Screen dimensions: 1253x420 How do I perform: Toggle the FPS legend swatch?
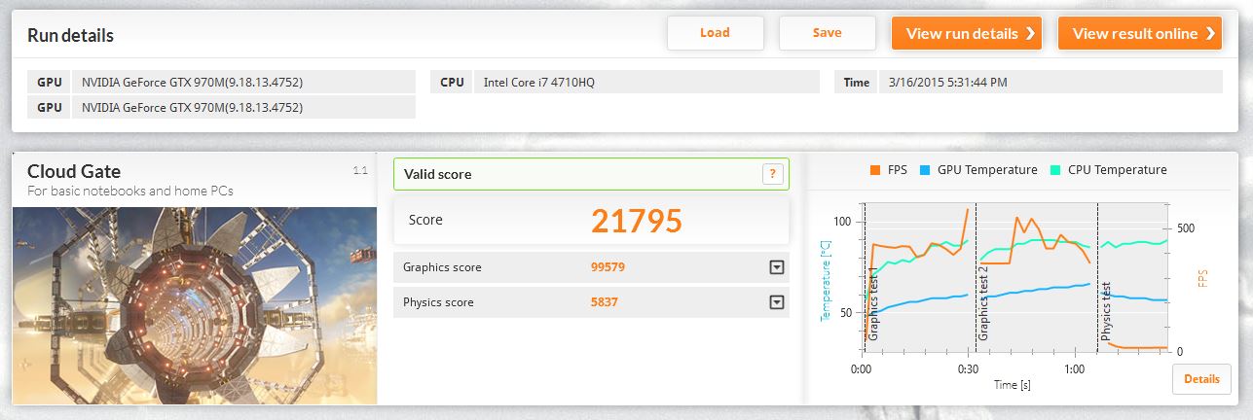(876, 170)
